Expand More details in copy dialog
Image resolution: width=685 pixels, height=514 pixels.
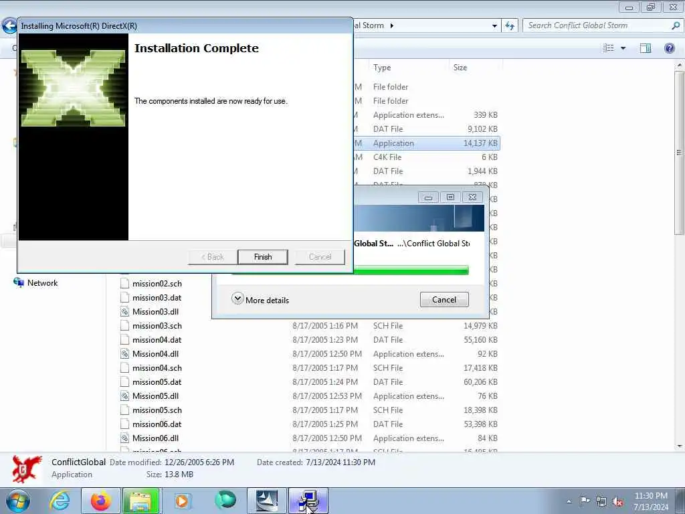point(260,300)
